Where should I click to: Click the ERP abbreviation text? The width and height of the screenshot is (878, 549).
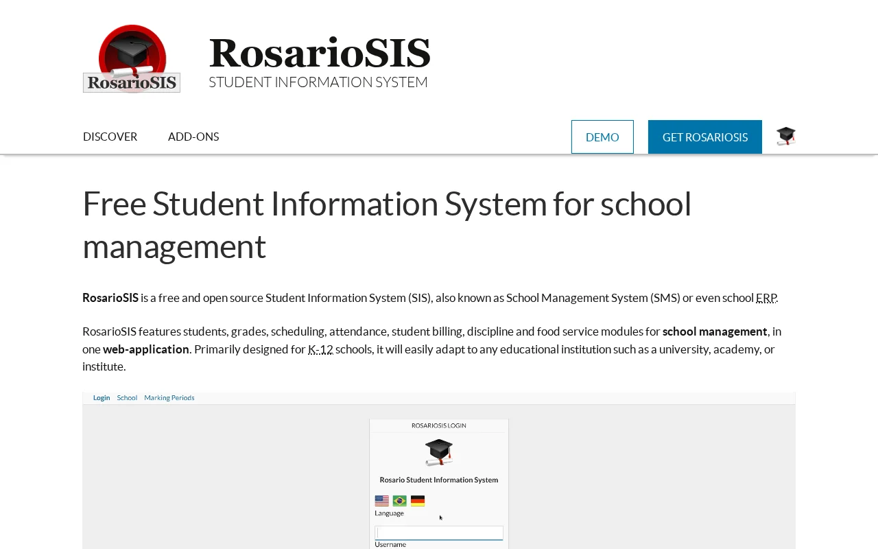pos(766,298)
